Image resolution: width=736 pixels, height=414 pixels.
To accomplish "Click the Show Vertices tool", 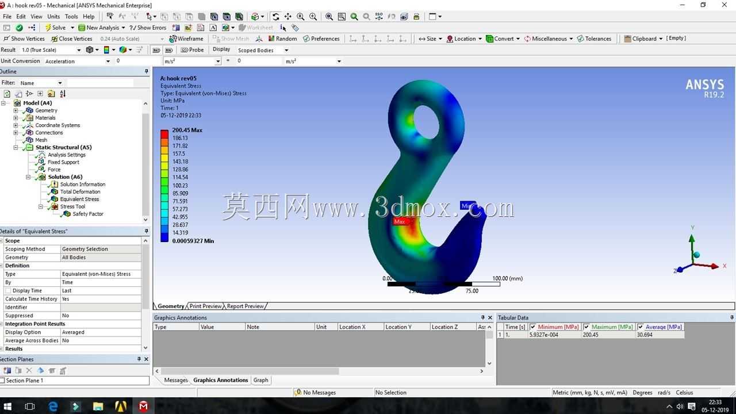I will [x=24, y=39].
